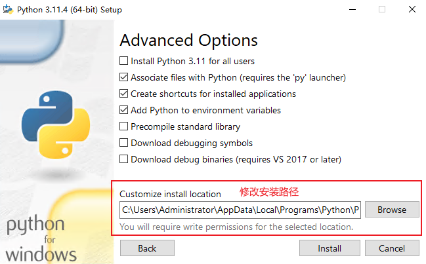The image size is (426, 264).
Task: Click the Advanced Options heading
Action: 188,41
